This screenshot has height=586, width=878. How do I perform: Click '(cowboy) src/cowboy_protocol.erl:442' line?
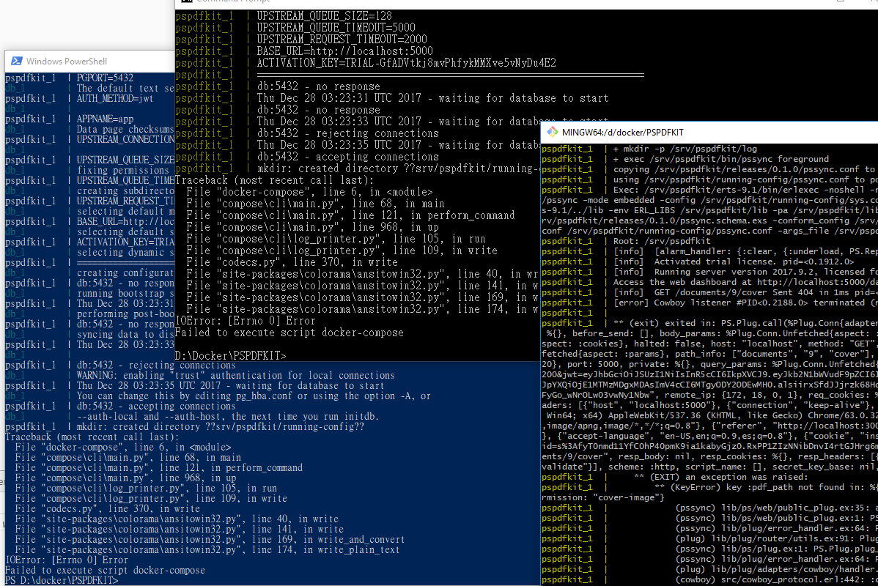coord(776,580)
